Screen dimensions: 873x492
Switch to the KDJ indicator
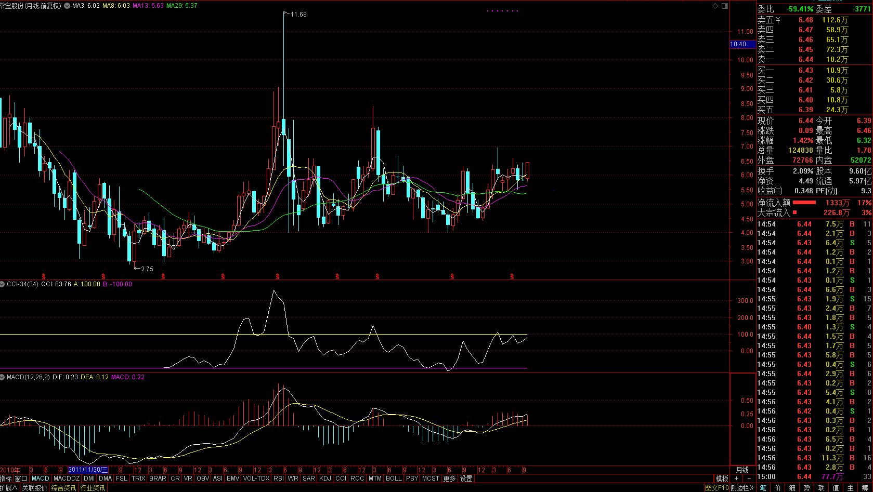point(325,478)
